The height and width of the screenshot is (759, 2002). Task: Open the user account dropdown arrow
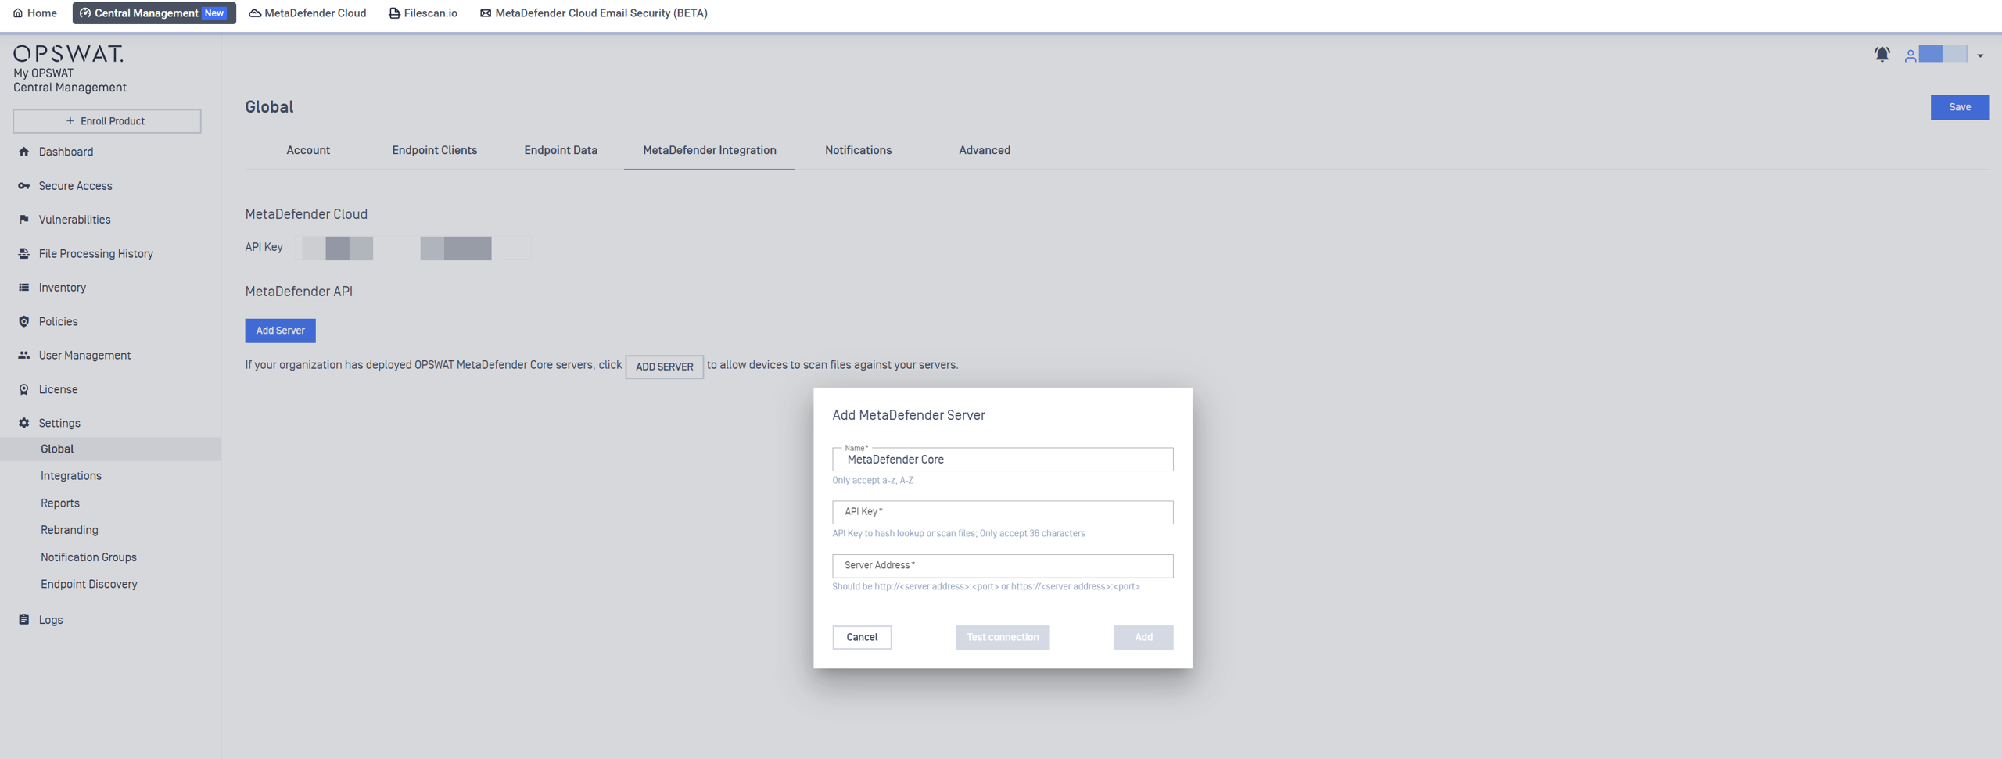pyautogui.click(x=1980, y=55)
